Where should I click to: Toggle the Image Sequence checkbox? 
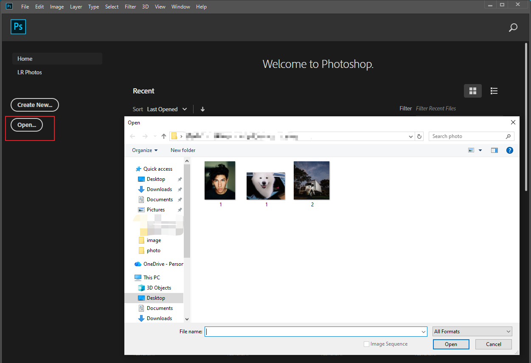[x=366, y=344]
